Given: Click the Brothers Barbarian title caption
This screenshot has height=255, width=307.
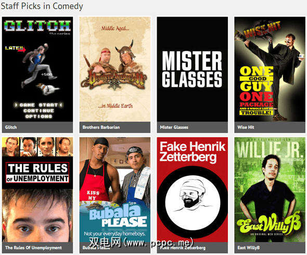Looking at the screenshot, I should pos(101,127).
